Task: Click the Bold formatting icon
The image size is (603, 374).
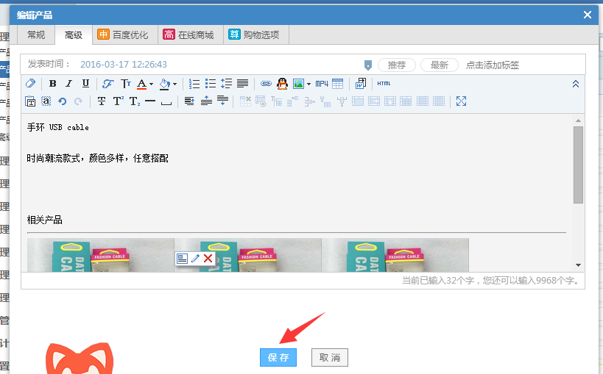Action: point(53,84)
